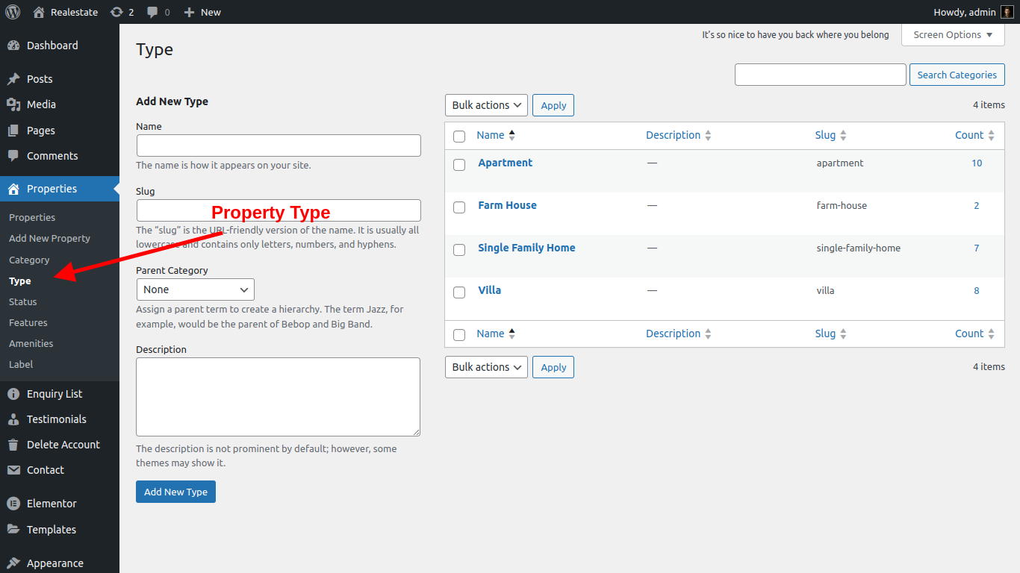Open the top Bulk actions dropdown
The image size is (1020, 573).
click(x=486, y=105)
